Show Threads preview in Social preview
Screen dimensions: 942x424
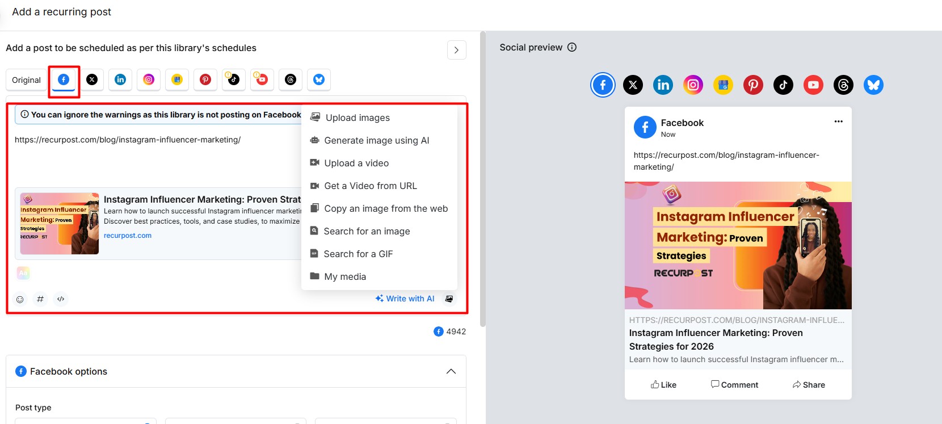tap(843, 85)
